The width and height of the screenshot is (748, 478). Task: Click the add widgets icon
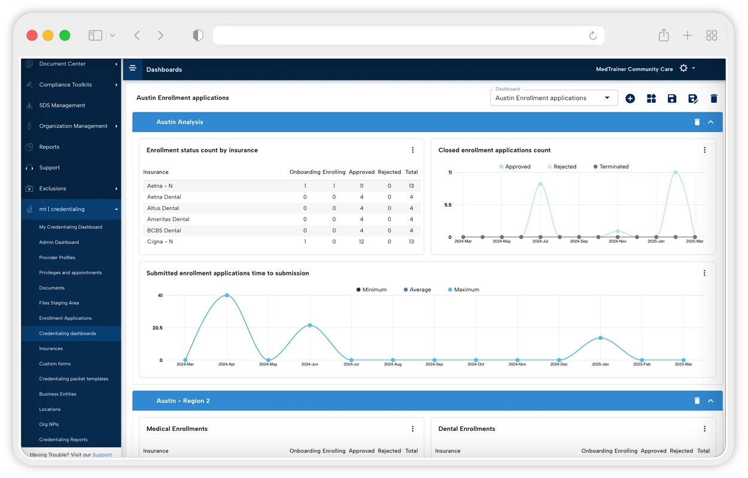point(652,99)
